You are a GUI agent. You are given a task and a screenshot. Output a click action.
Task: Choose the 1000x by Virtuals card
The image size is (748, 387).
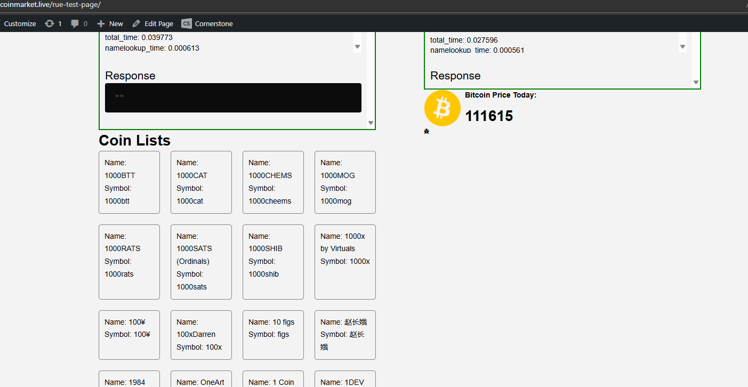345,262
